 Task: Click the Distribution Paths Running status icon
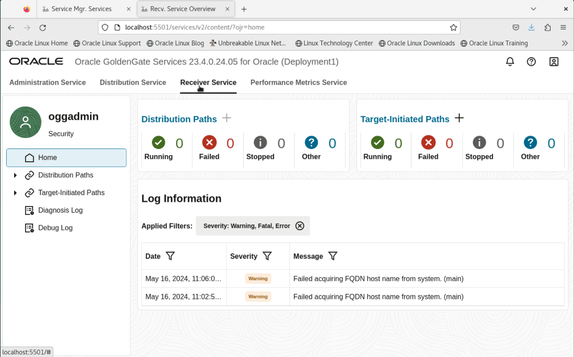coord(158,142)
